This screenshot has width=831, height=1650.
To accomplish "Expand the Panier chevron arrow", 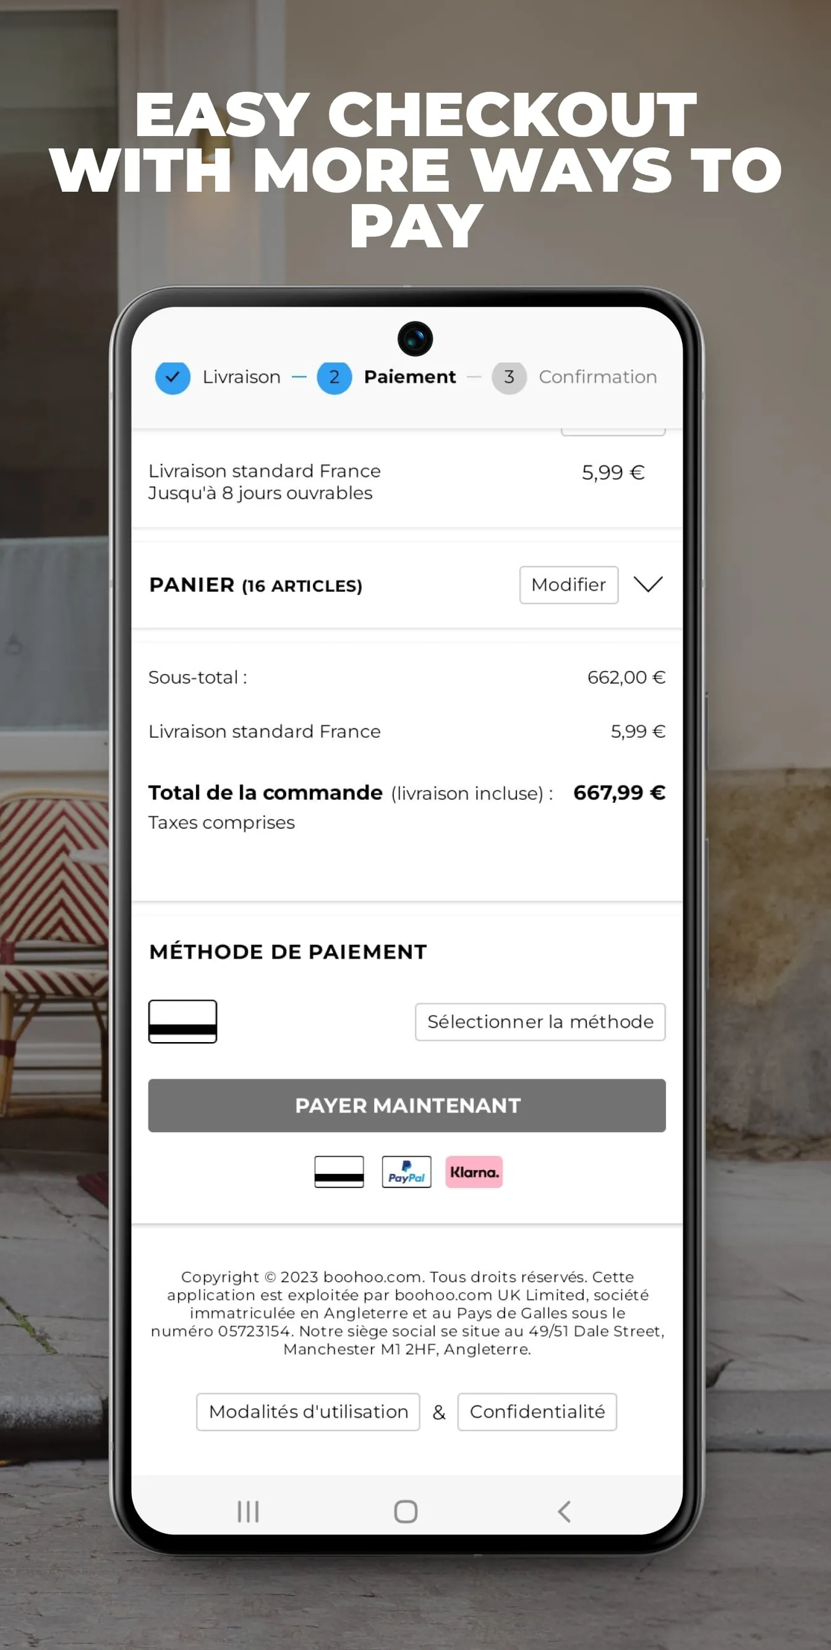I will 648,584.
